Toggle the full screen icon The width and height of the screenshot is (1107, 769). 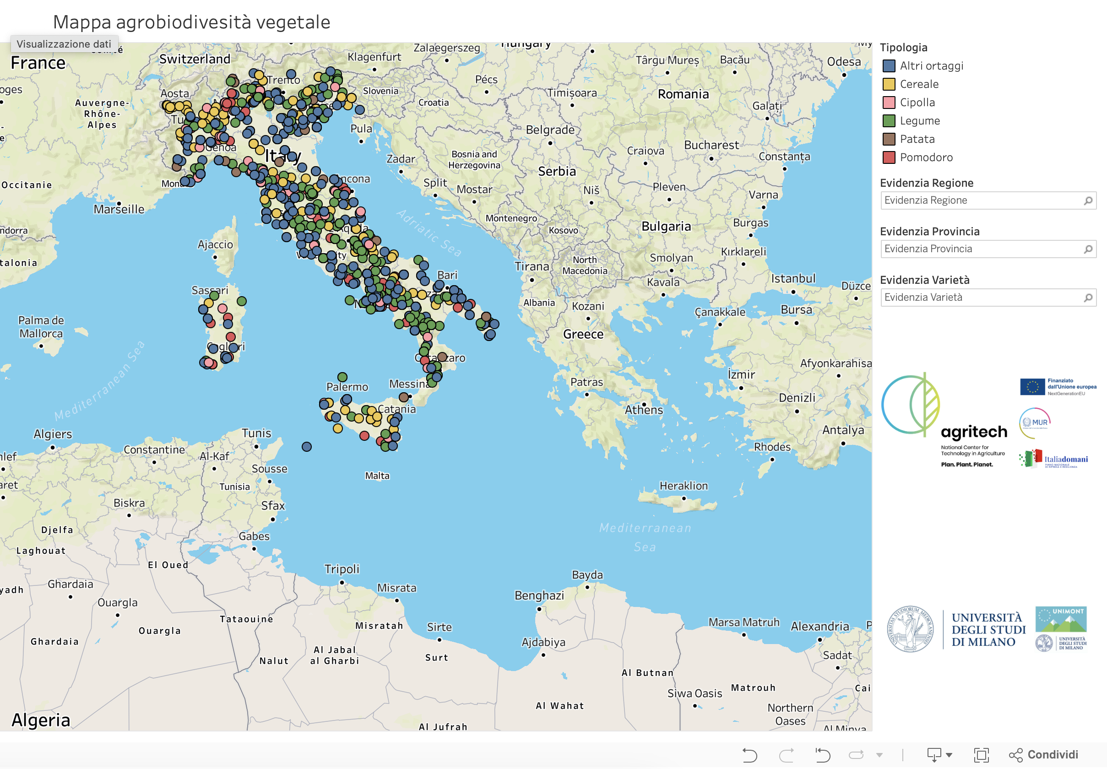(981, 754)
